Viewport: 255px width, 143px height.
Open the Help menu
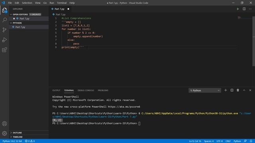point(72,3)
